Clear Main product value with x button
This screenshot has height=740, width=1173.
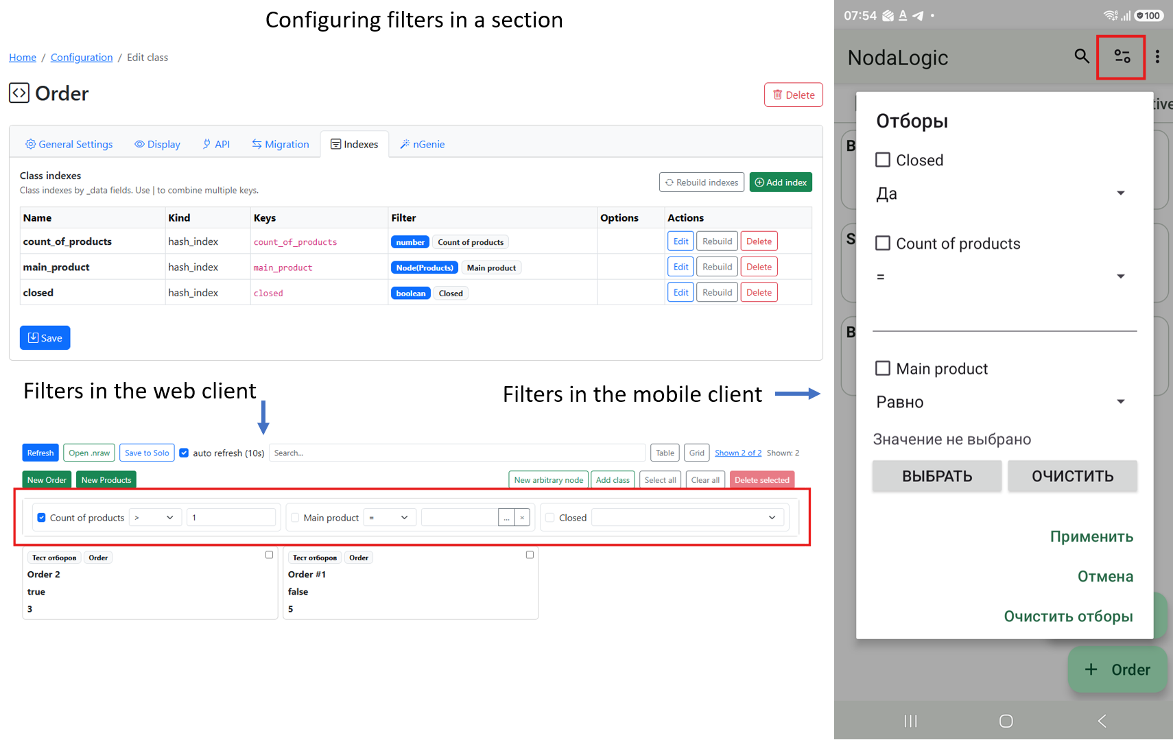pos(522,518)
